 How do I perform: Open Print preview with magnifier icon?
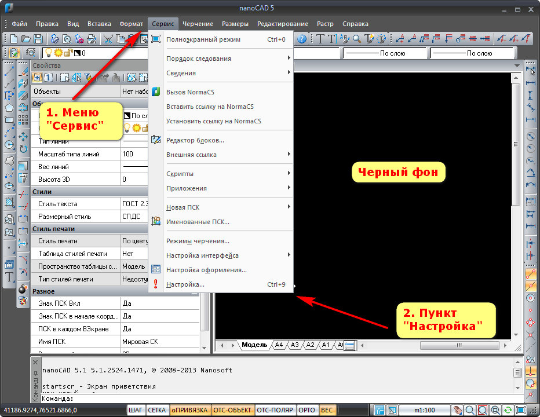67,39
